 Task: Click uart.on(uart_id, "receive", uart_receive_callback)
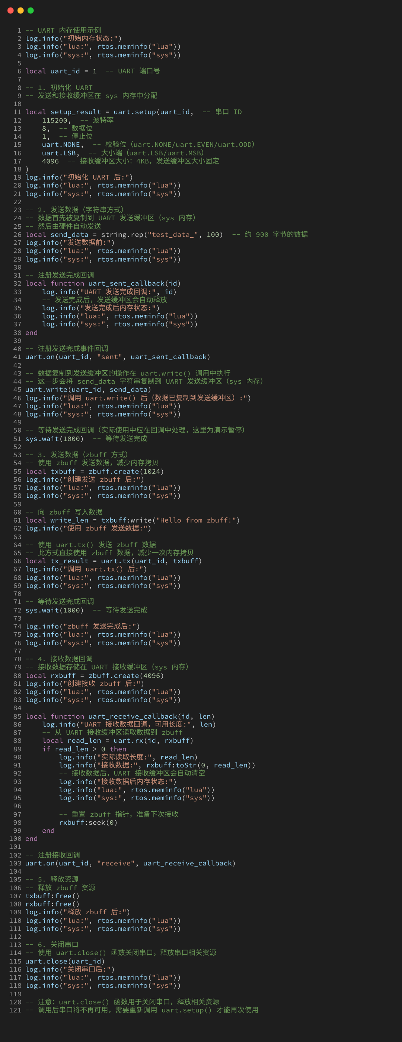tap(130, 863)
